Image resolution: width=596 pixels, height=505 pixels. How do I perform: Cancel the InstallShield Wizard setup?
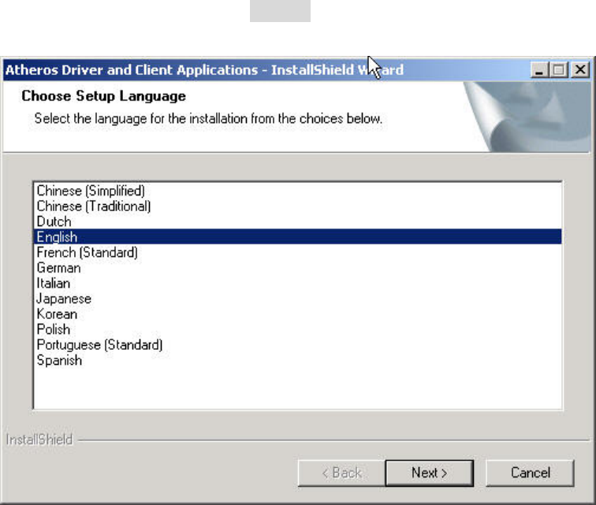(530, 473)
